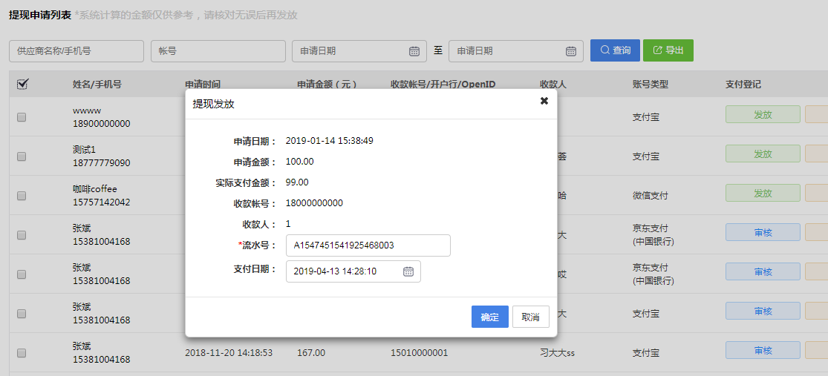Check the row checkbox for 咖啡coffee
This screenshot has width=828, height=376.
coord(22,196)
